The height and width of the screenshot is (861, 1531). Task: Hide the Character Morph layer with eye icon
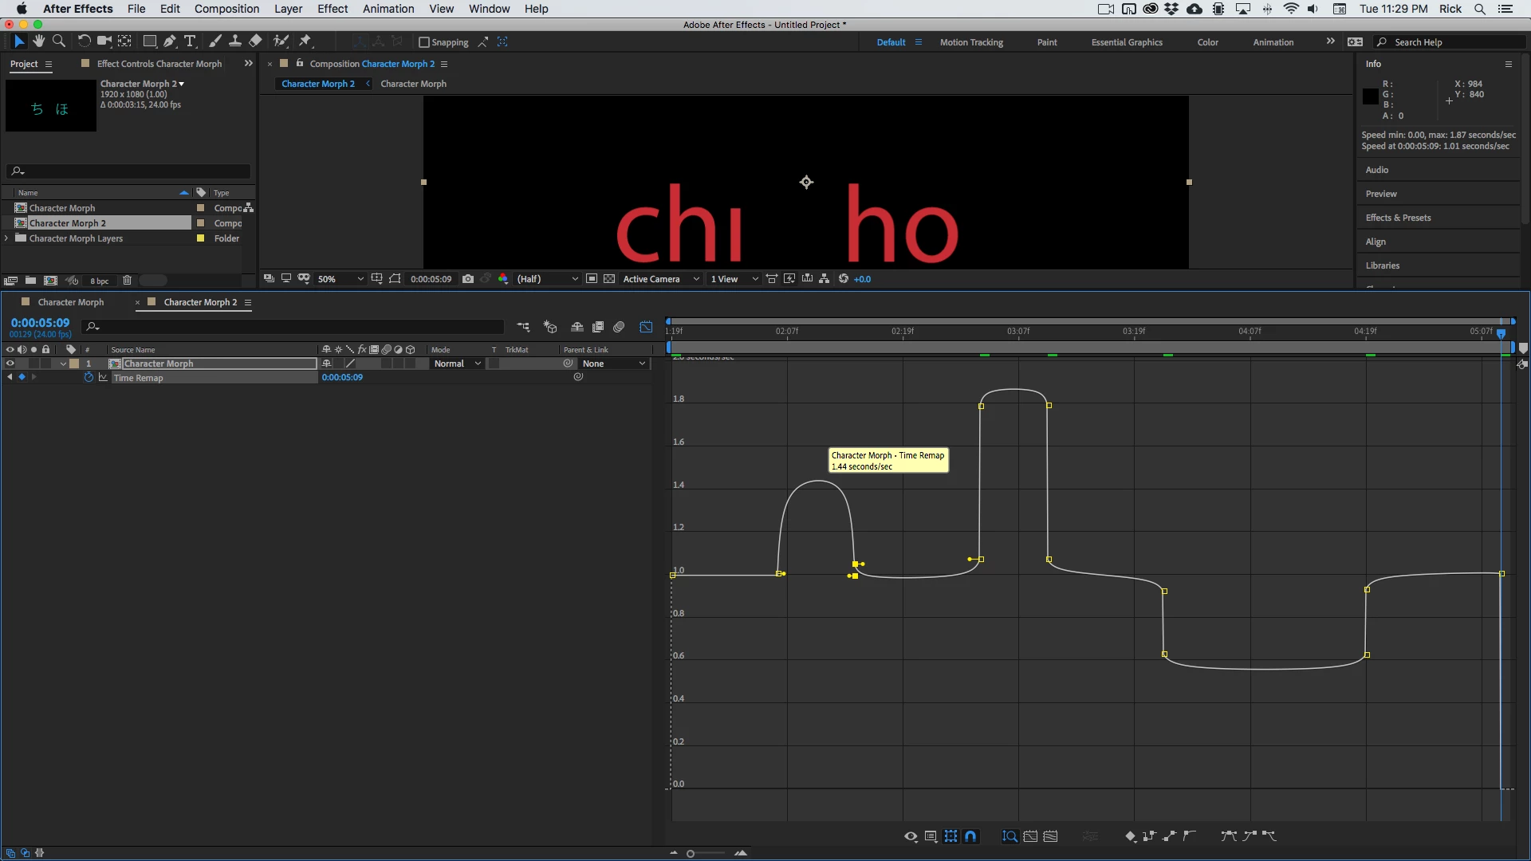(x=10, y=364)
